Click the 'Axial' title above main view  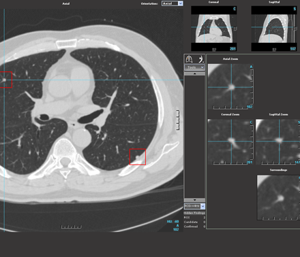(x=66, y=3)
